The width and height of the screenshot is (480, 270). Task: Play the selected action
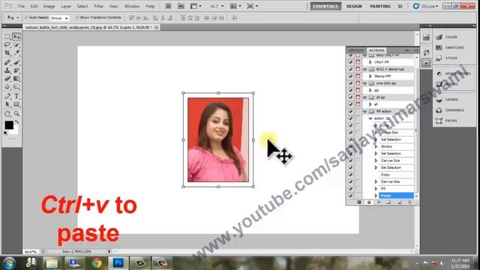click(379, 202)
